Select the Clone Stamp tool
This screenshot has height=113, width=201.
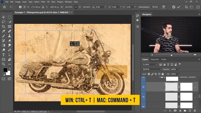tap(9, 36)
